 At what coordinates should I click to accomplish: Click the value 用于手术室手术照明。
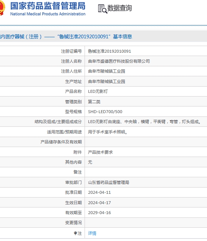click(108, 132)
